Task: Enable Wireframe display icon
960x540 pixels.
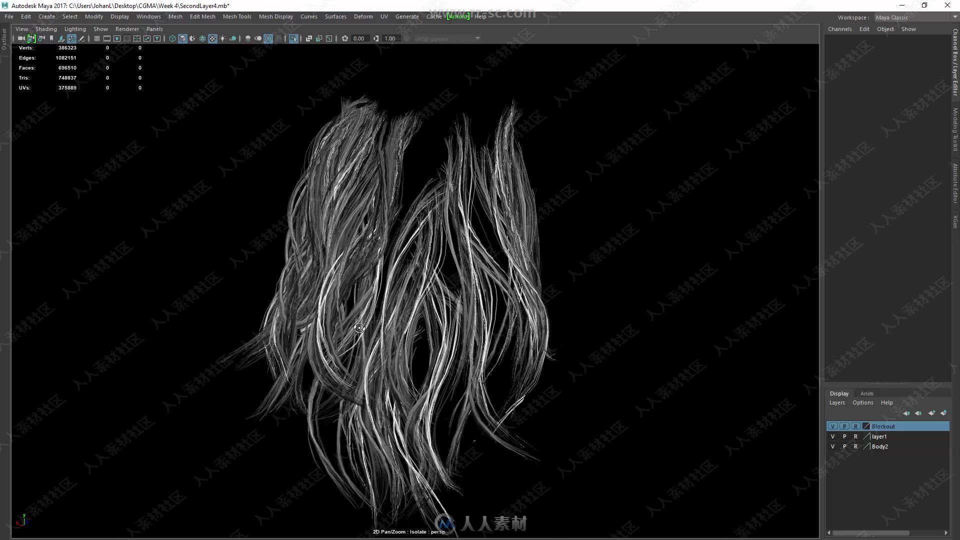Action: coord(172,38)
